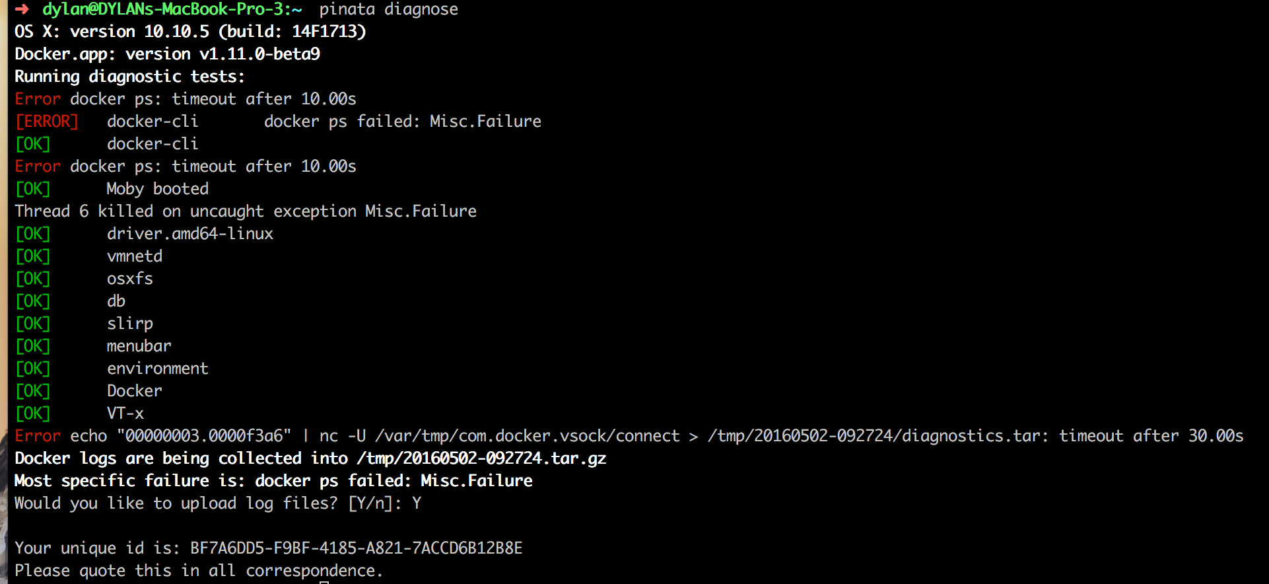Viewport: 1269px width, 584px height.
Task: Click the [OK] marker next to slirp
Action: click(32, 324)
